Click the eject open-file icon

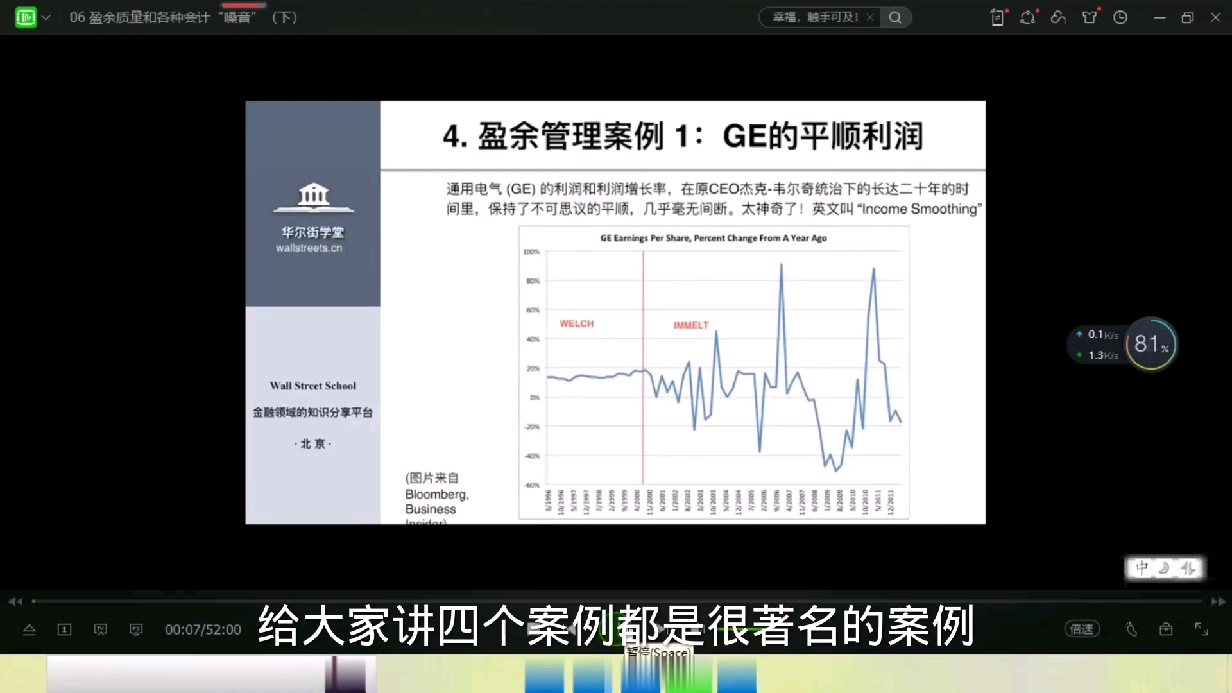30,629
